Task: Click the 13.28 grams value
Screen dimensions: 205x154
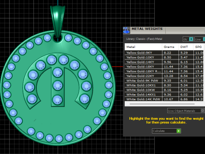Action: (x=168, y=76)
